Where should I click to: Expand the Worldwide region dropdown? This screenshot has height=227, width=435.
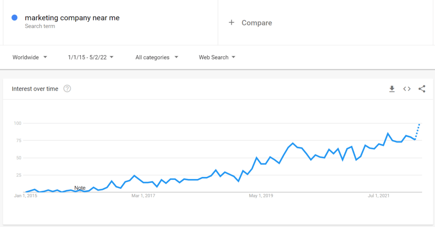30,57
